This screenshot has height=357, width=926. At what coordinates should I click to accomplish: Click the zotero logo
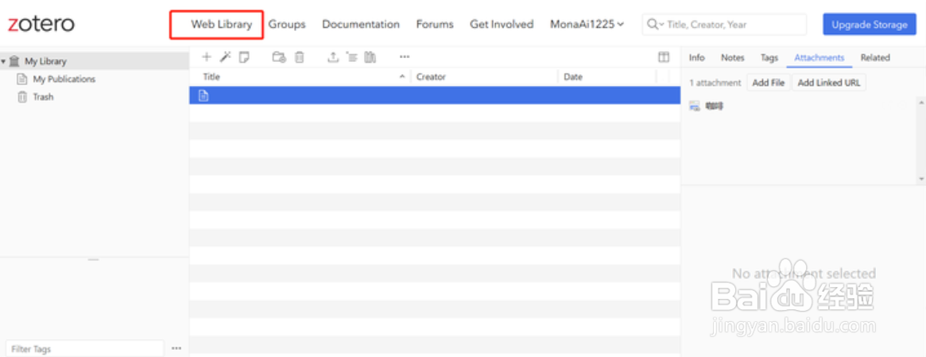tap(41, 24)
